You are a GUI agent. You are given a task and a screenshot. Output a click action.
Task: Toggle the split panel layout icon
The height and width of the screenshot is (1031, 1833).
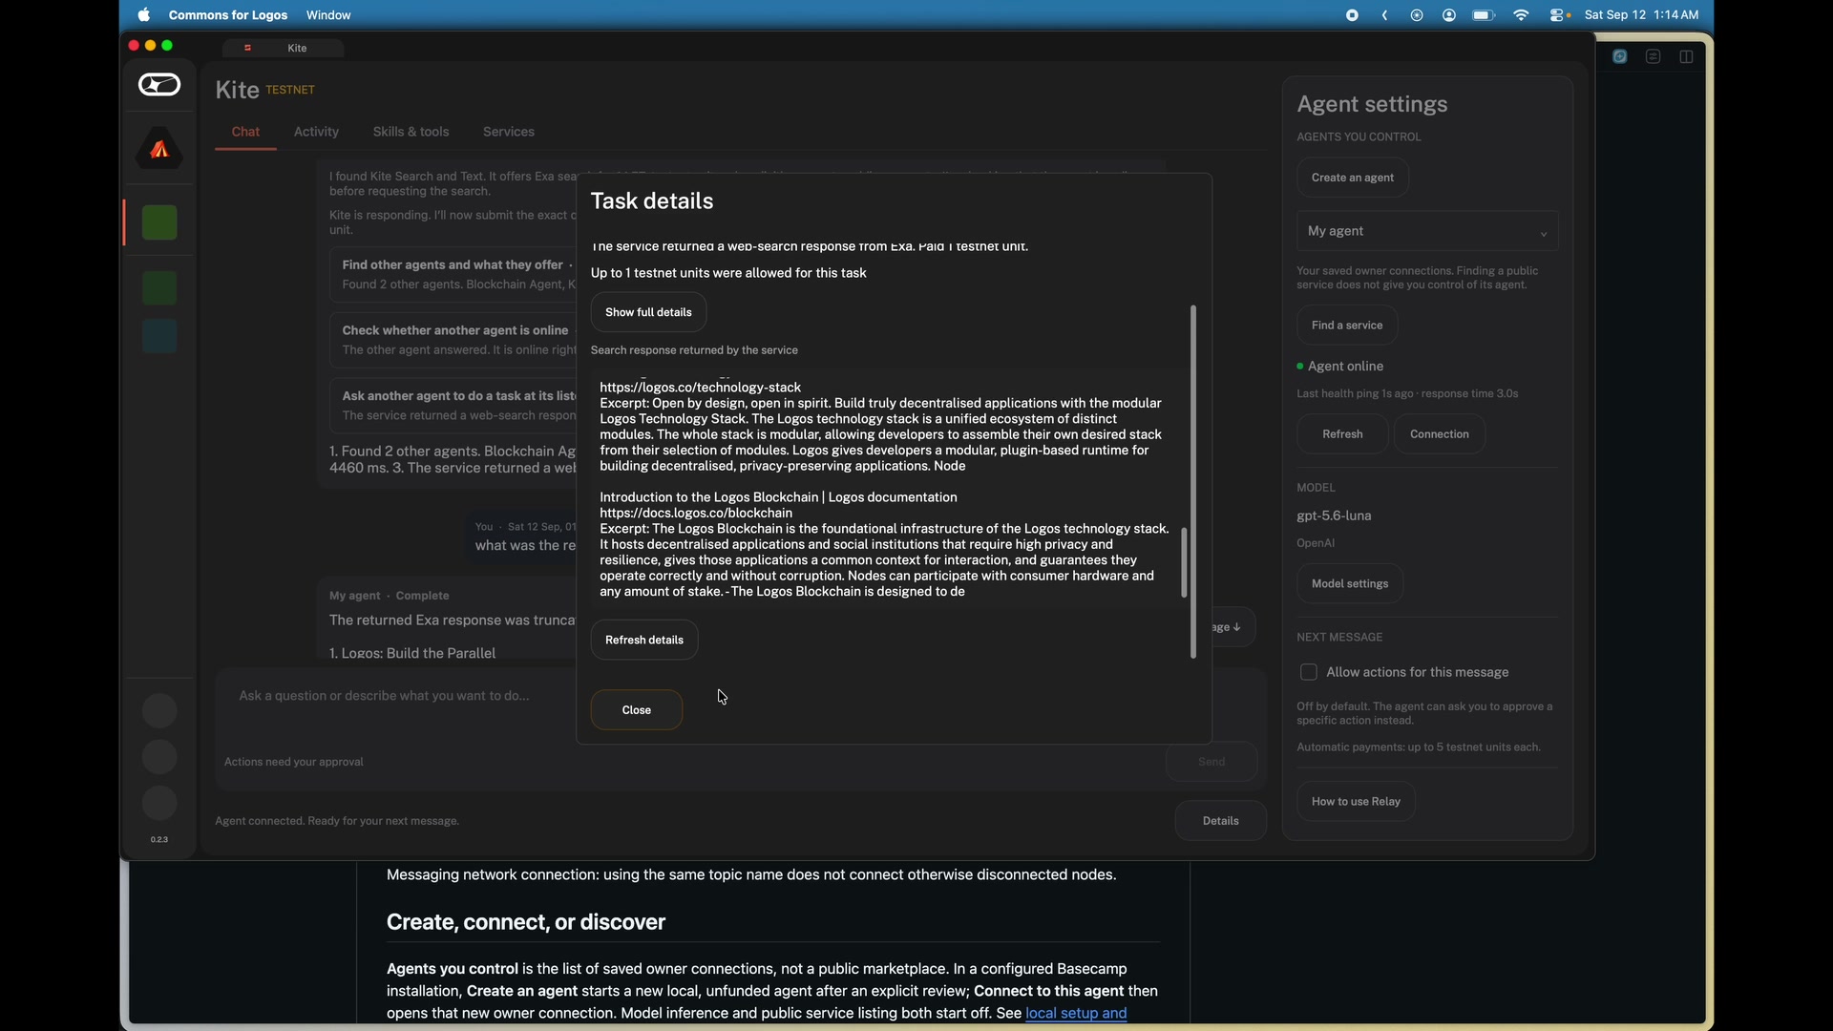click(x=1687, y=57)
